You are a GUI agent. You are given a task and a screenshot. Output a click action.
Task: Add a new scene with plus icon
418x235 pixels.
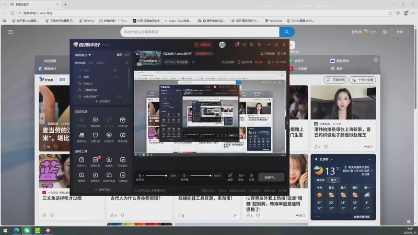tap(127, 63)
